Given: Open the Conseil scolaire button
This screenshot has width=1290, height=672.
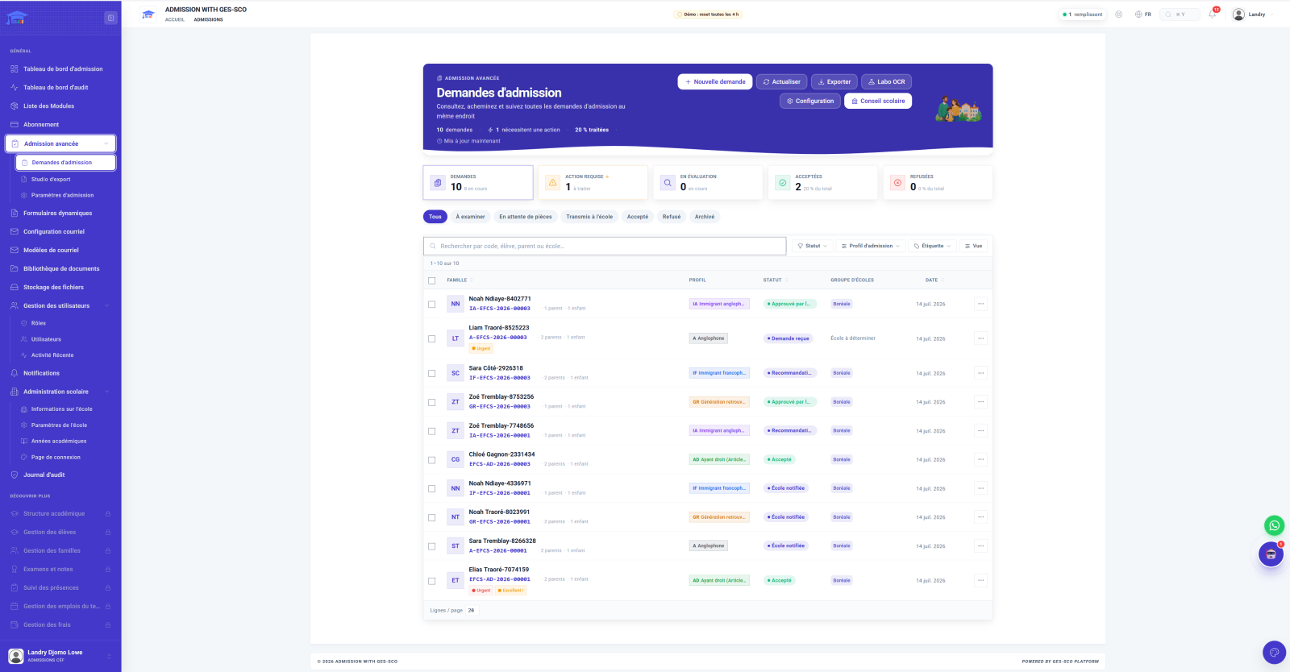Looking at the screenshot, I should [x=878, y=101].
